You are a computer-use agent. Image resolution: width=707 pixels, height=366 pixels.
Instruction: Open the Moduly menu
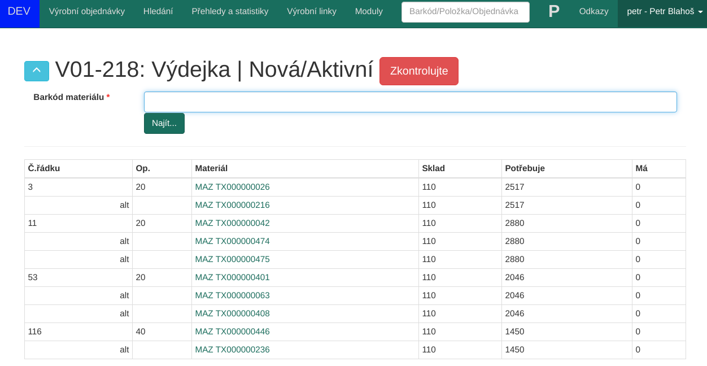click(369, 11)
